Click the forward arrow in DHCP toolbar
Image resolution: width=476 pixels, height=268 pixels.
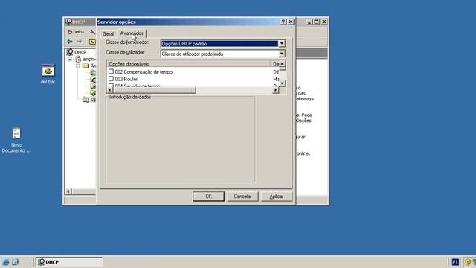(x=80, y=42)
